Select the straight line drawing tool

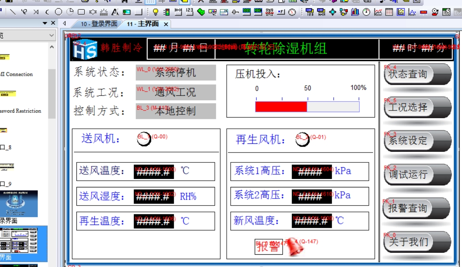click(x=13, y=12)
